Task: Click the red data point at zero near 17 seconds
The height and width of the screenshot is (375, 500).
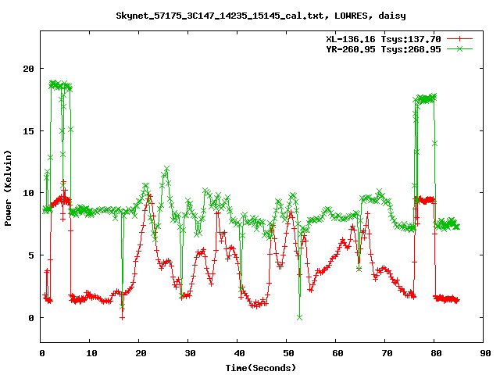Action: point(122,318)
